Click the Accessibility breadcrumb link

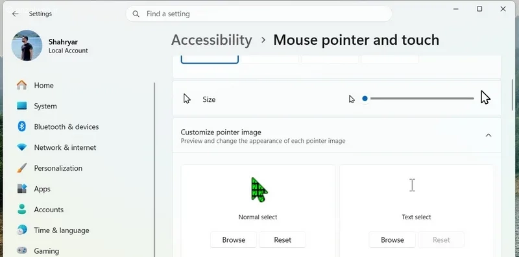click(x=211, y=40)
